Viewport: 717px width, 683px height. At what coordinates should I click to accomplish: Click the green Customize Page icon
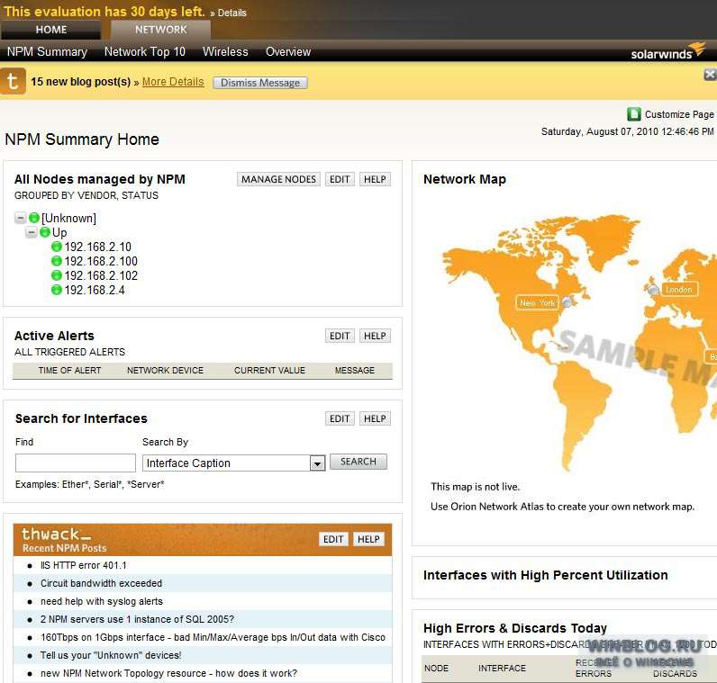click(634, 114)
